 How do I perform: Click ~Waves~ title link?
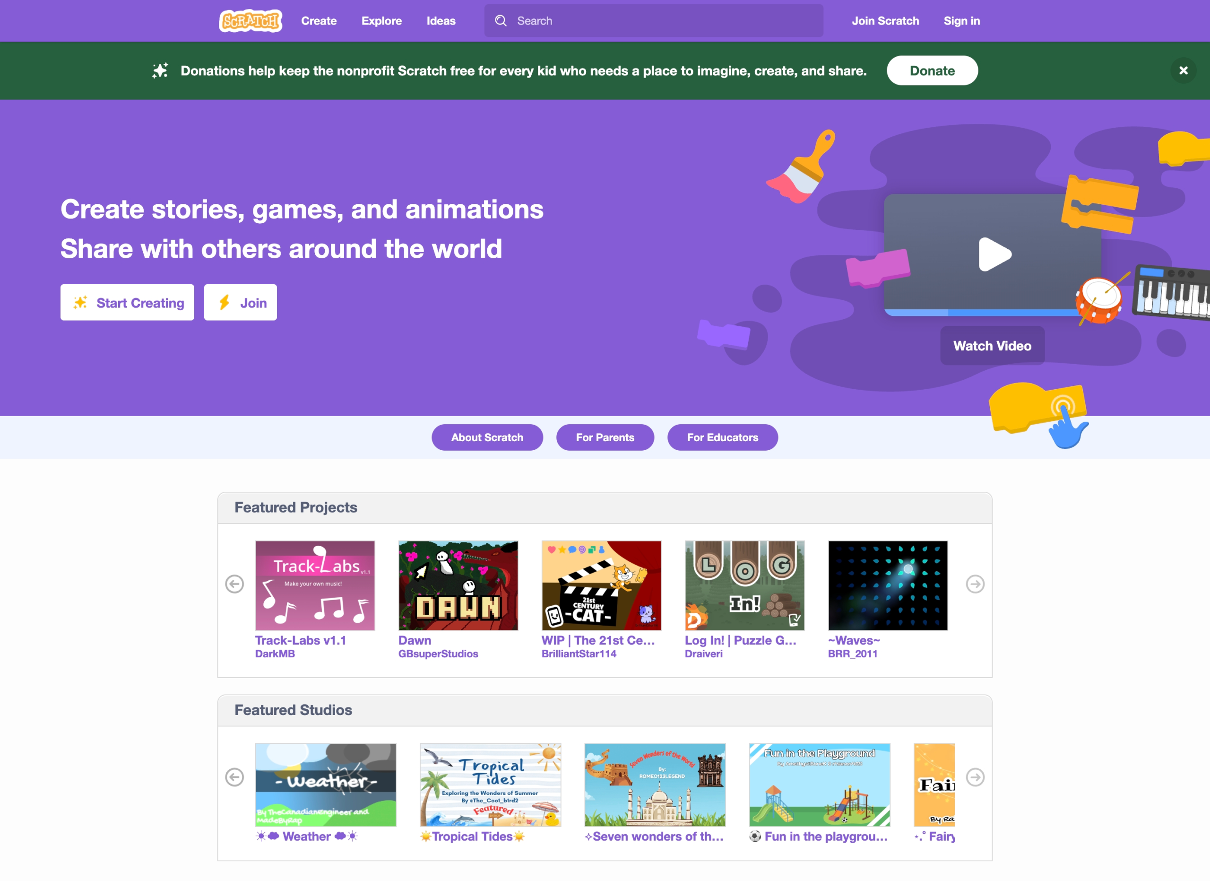pyautogui.click(x=854, y=640)
